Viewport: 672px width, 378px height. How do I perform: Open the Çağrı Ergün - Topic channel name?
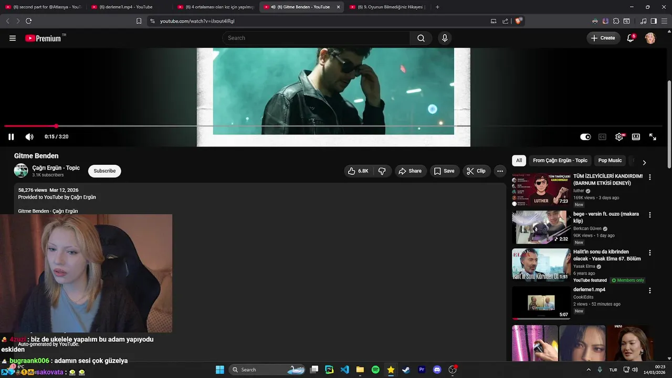[x=56, y=167]
